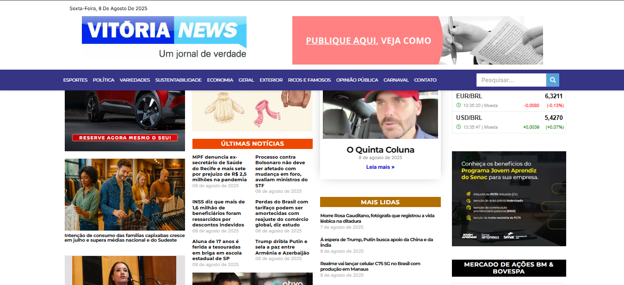Open the MPF denuncia ex-secretário headline
624x285 pixels.
point(219,168)
